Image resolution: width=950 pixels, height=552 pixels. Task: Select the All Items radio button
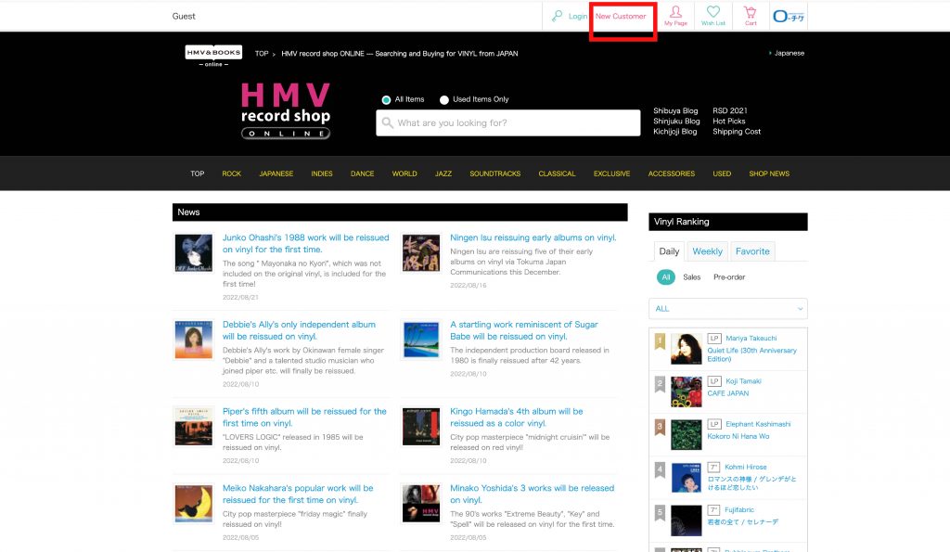click(386, 100)
